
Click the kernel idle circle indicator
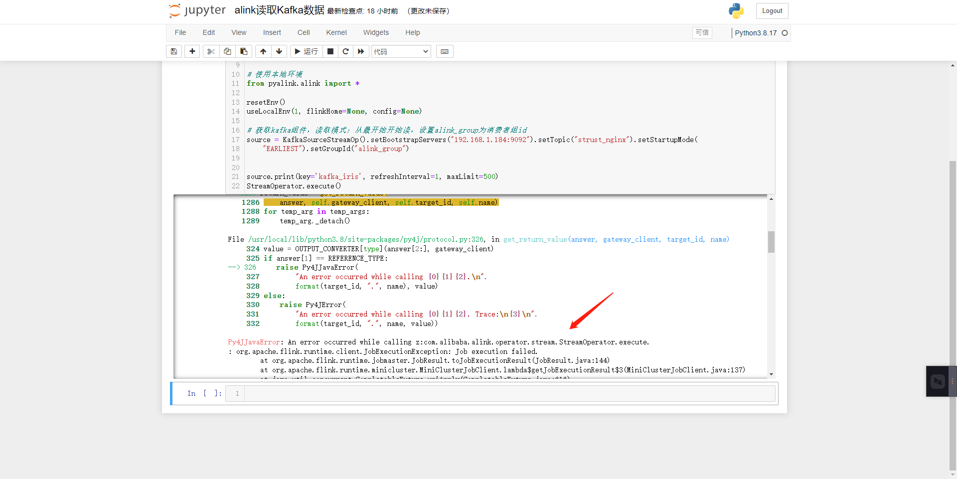click(785, 33)
